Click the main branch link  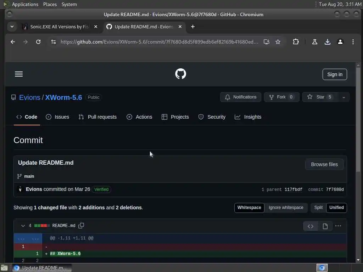click(x=29, y=176)
